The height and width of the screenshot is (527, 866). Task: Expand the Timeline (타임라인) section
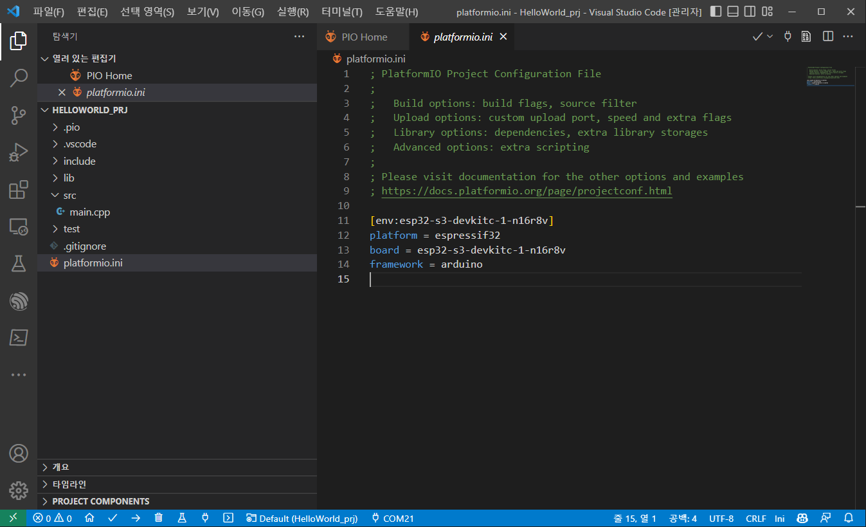pyautogui.click(x=177, y=485)
